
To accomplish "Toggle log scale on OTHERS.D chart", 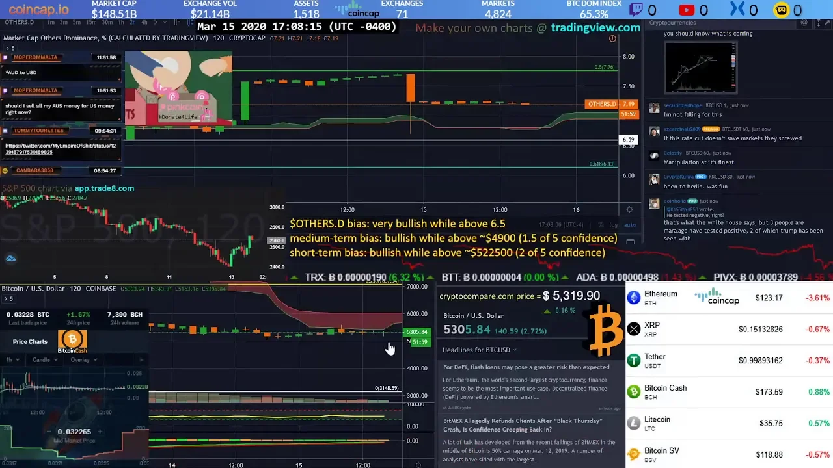I will [x=613, y=225].
